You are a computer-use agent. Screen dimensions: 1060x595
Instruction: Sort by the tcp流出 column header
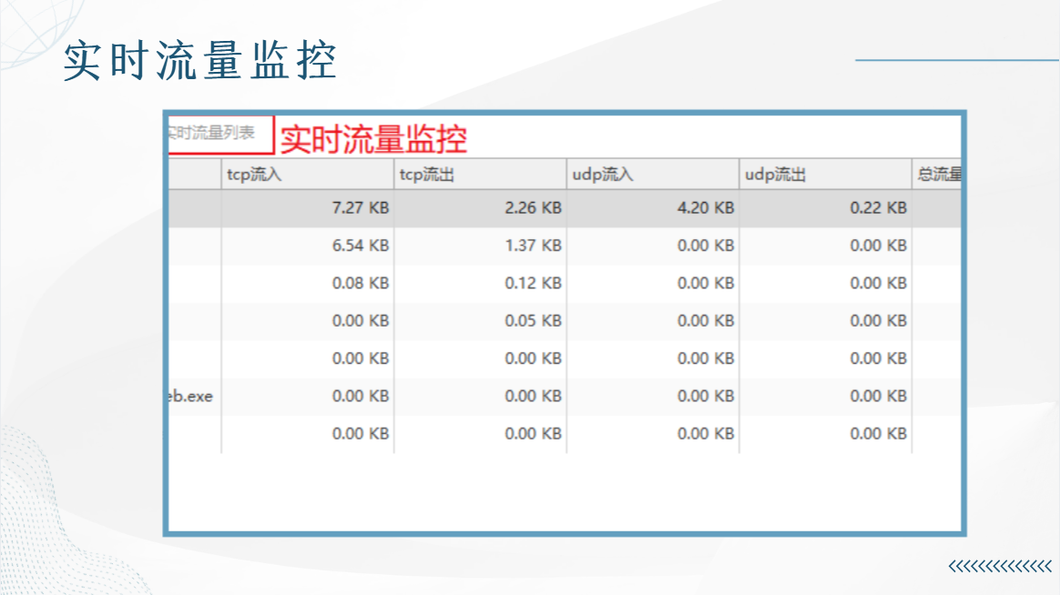tap(480, 175)
